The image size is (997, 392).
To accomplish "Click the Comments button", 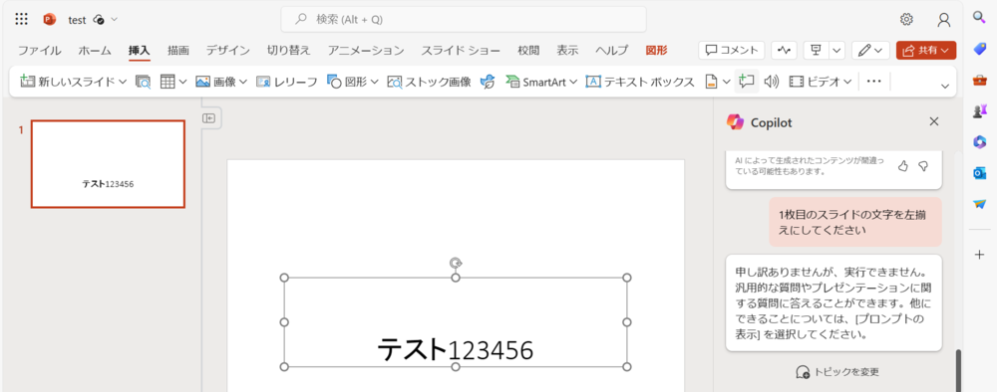I will pos(731,50).
